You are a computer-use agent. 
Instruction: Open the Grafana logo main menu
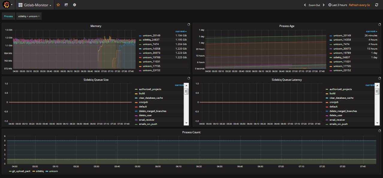coord(7,5)
